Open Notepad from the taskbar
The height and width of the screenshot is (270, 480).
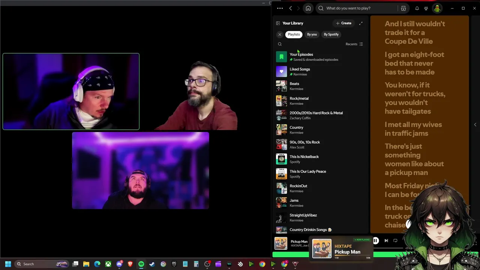pyautogui.click(x=185, y=264)
